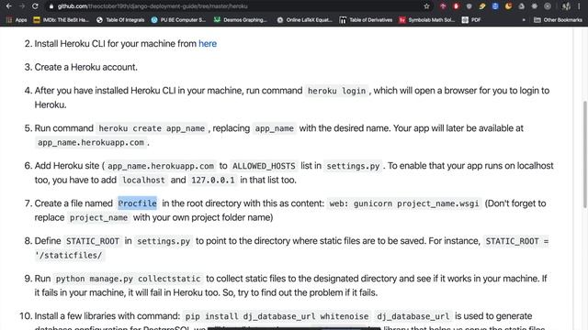Follow the 'here' link for Heroku CLI
The height and width of the screenshot is (330, 588).
pos(208,43)
